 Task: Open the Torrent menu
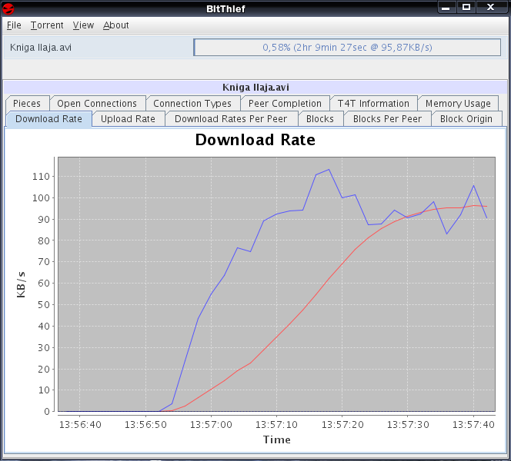click(x=47, y=25)
